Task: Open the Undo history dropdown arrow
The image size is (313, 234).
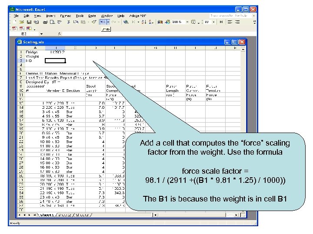Action: point(108,22)
